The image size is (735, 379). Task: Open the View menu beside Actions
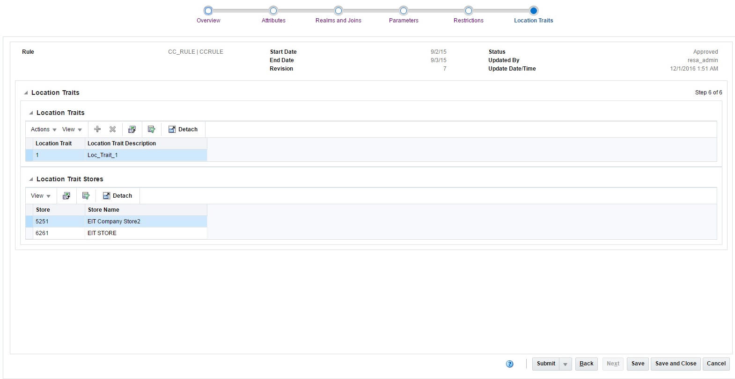point(72,129)
